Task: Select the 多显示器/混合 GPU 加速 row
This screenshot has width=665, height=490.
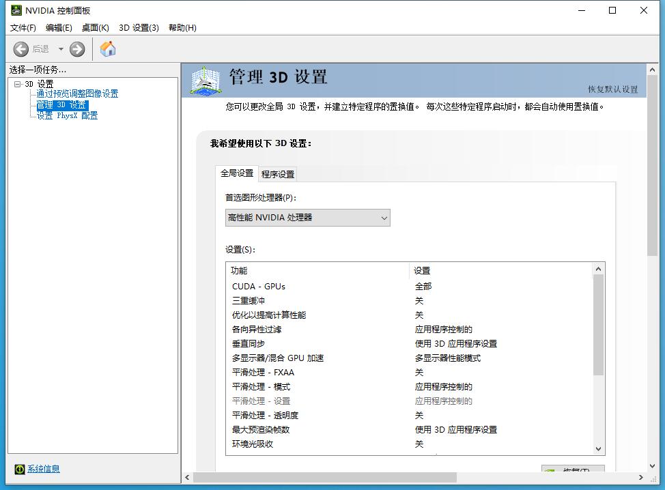Action: [409, 358]
